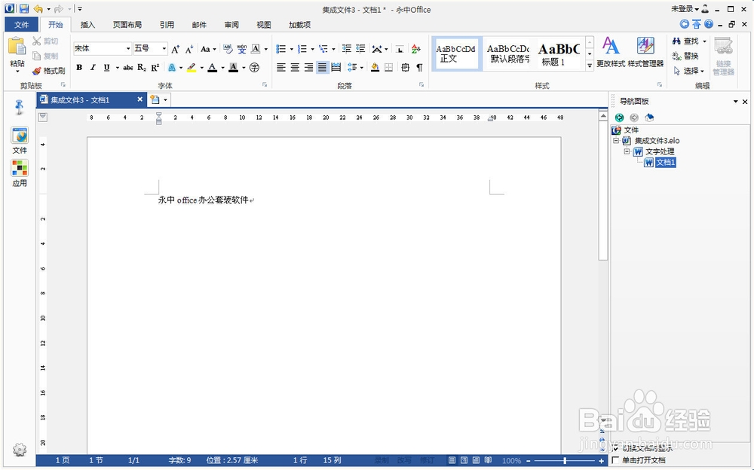754x470 pixels.
Task: Open the font name 宋体 dropdown
Action: coord(128,48)
